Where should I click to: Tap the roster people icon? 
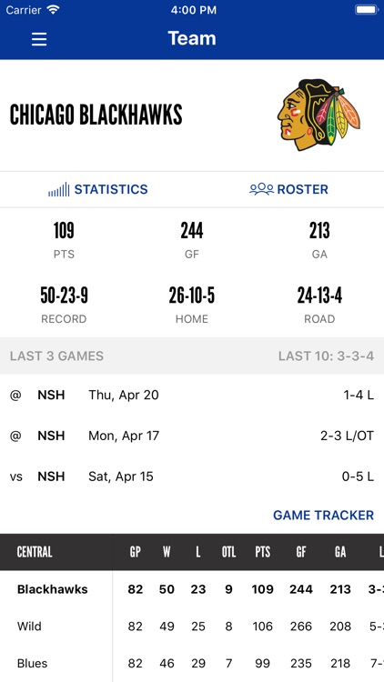point(261,189)
